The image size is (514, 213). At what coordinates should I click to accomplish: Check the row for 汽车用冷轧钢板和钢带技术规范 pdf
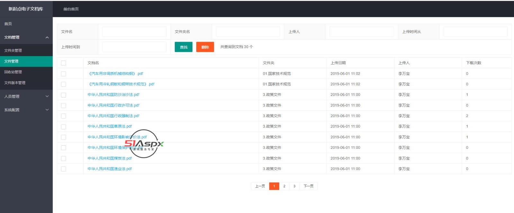[x=64, y=84]
